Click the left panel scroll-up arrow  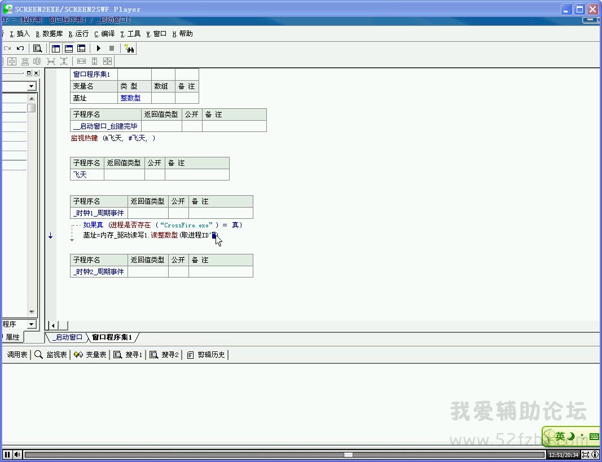pos(32,99)
